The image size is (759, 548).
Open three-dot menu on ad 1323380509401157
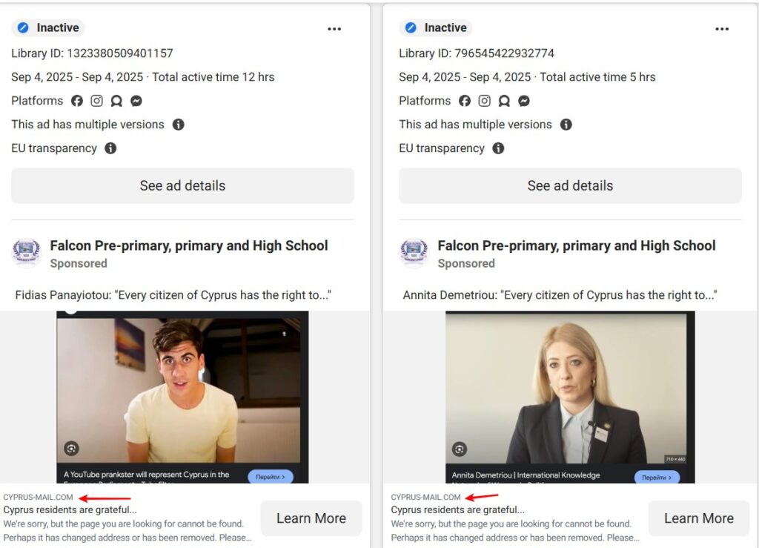point(334,29)
